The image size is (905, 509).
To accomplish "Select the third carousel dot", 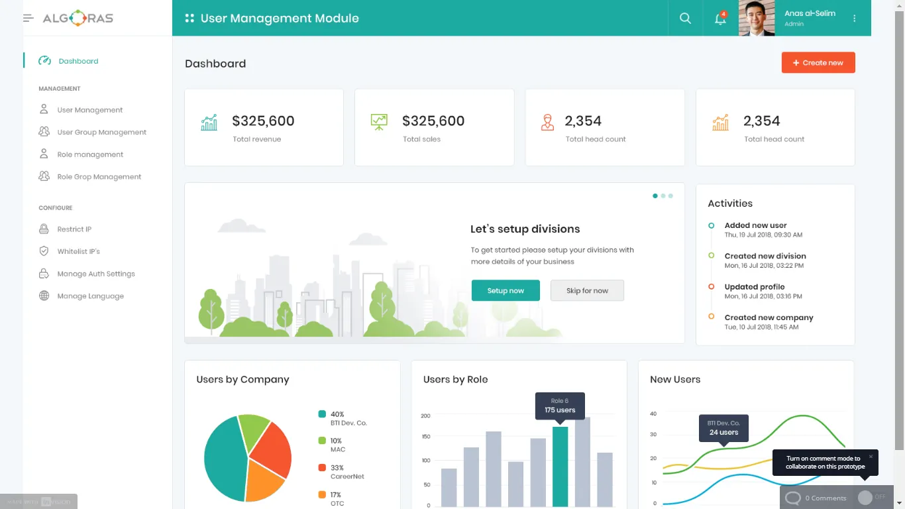I will (x=670, y=196).
